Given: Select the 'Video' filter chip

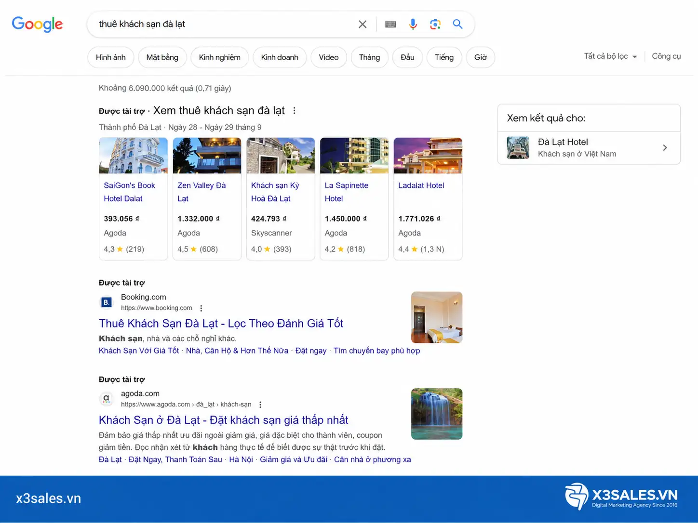Looking at the screenshot, I should 329,57.
